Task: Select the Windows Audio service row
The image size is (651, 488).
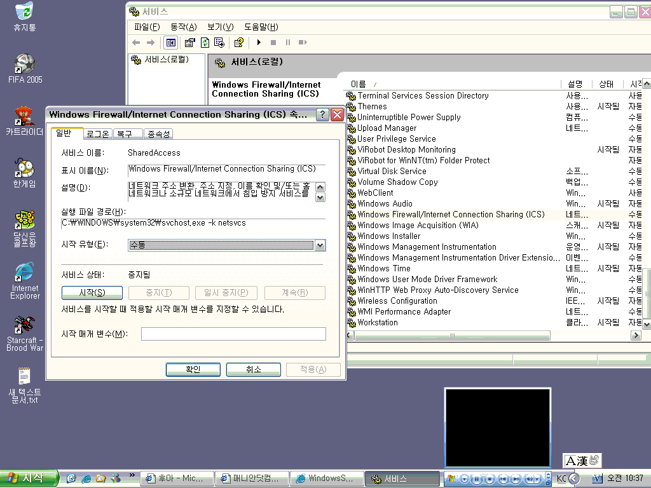Action: [x=493, y=204]
